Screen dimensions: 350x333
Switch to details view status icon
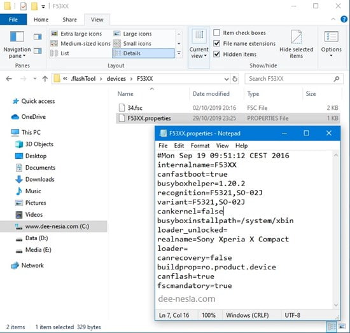(332, 327)
